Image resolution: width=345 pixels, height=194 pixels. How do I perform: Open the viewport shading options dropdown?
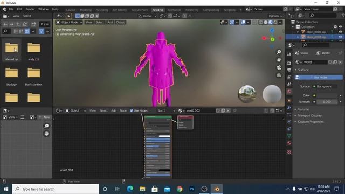pyautogui.click(x=280, y=22)
